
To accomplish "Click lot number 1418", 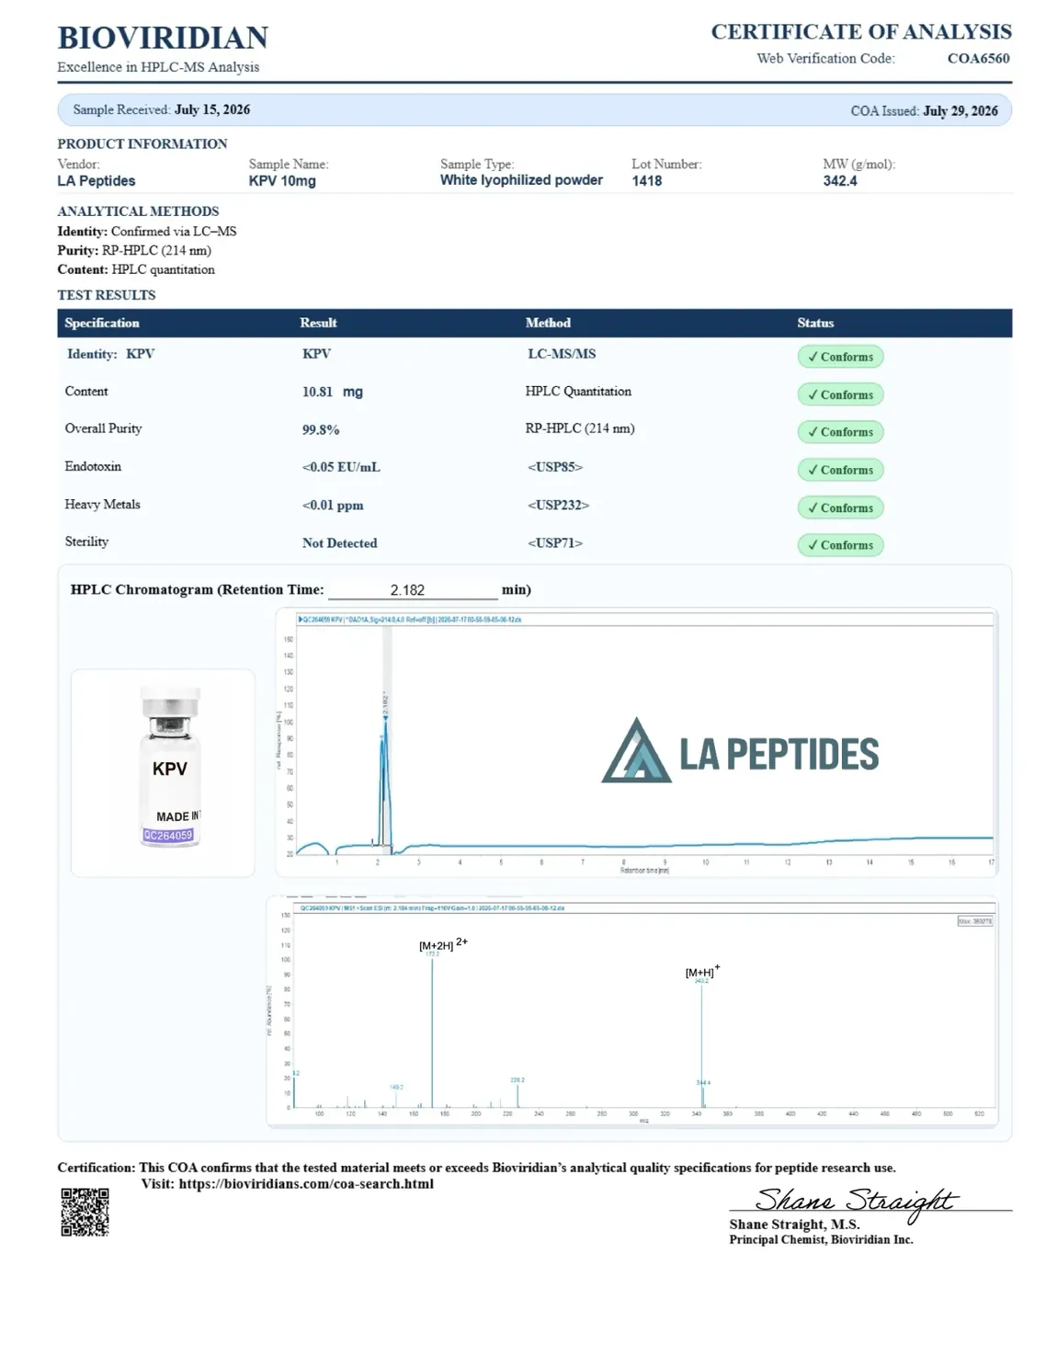I will click(x=647, y=181).
